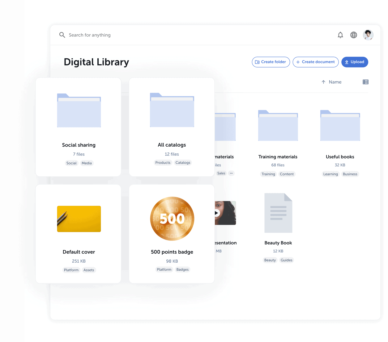This screenshot has height=342, width=388.
Task: Open the Training materials folder icon
Action: pyautogui.click(x=278, y=126)
